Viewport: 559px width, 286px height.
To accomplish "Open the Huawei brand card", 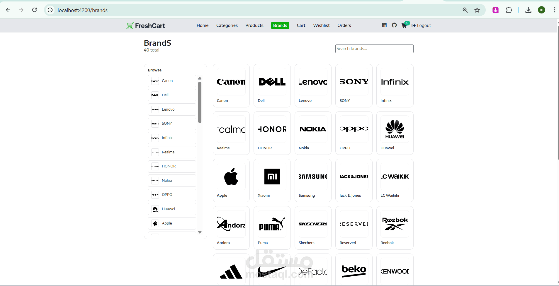I will click(395, 133).
